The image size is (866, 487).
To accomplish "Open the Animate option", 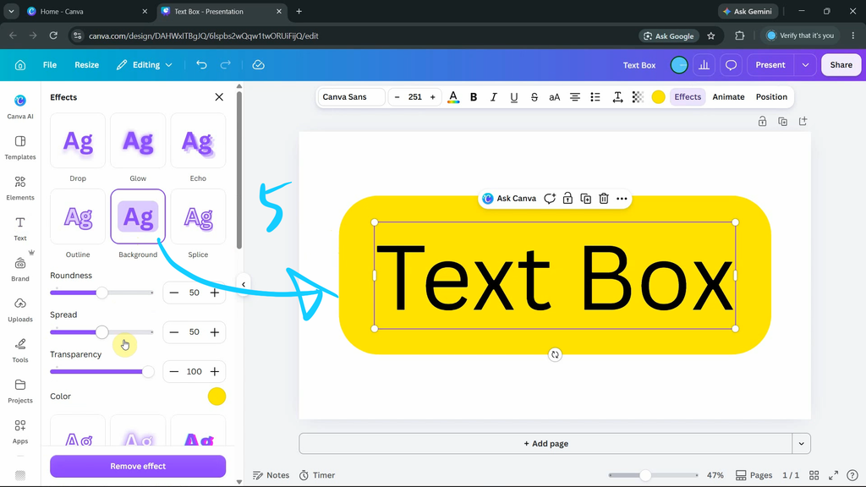I will [x=728, y=97].
